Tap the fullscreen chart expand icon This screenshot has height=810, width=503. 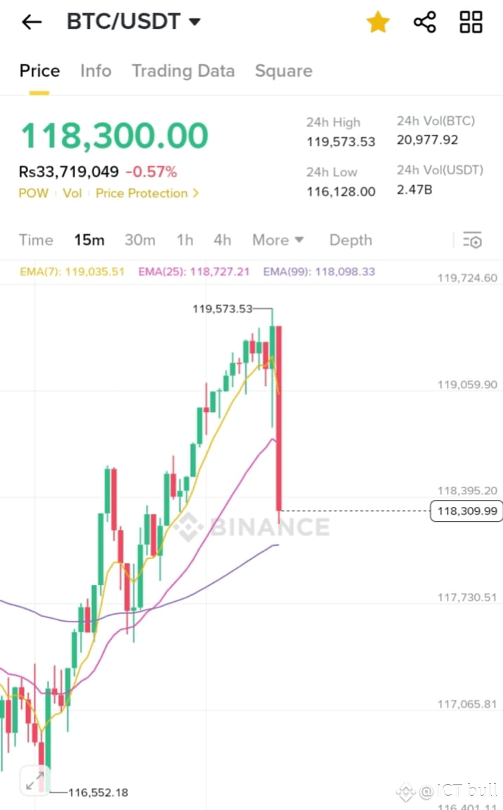coord(34,780)
